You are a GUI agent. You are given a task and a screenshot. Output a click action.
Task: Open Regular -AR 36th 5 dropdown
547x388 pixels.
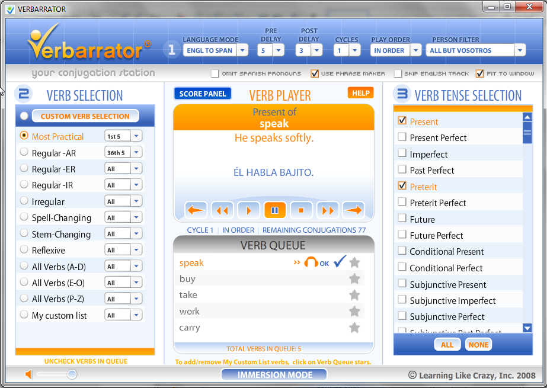[x=136, y=152]
